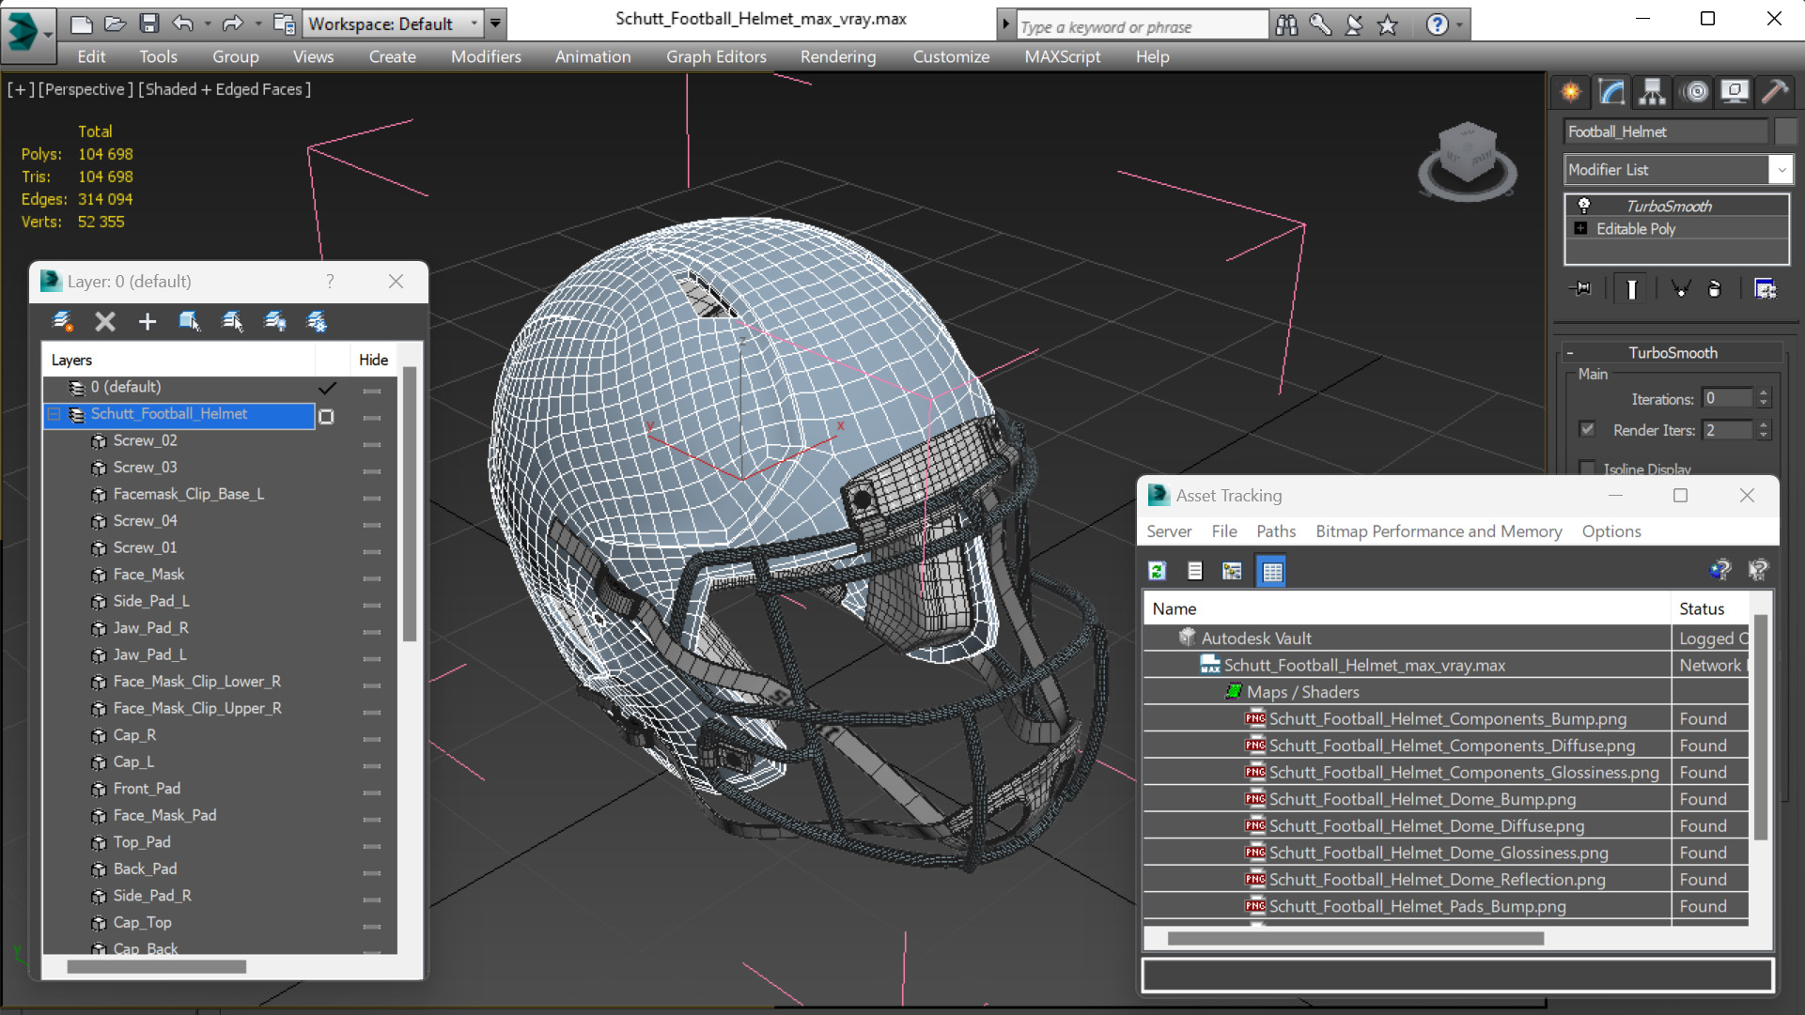Viewport: 1805px width, 1015px height.
Task: Switch Asset Tracking to table view
Action: (1272, 571)
